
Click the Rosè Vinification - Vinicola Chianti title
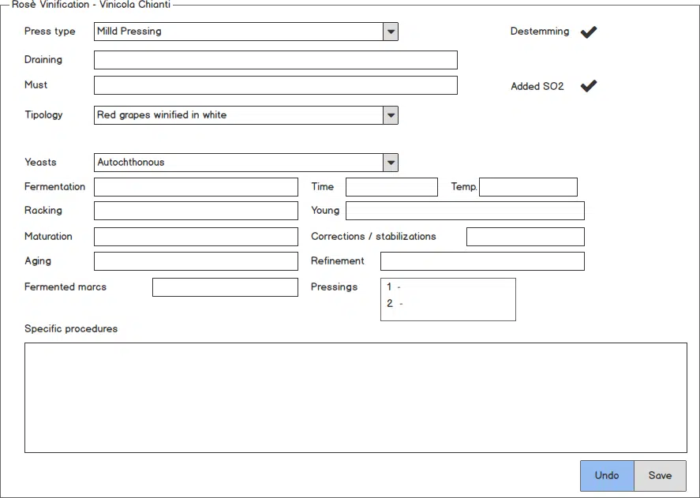click(x=91, y=5)
